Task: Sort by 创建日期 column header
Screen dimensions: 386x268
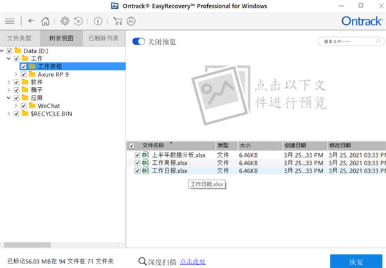Action: click(x=305, y=146)
